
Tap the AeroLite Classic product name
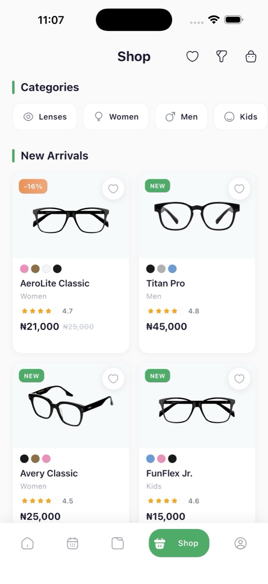click(55, 283)
